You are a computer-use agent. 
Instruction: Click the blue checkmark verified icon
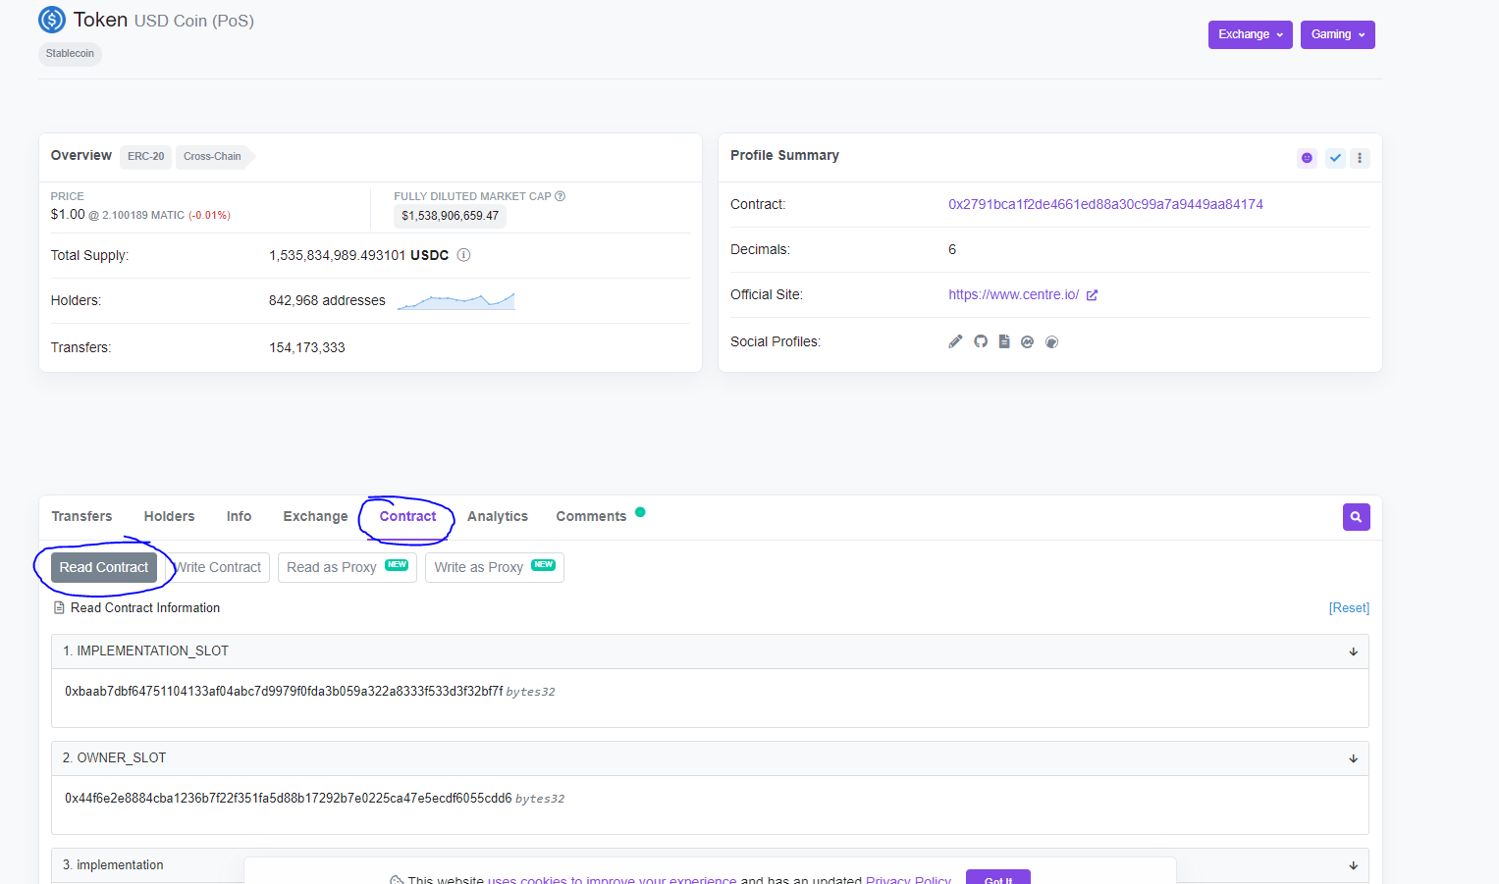click(x=1335, y=158)
